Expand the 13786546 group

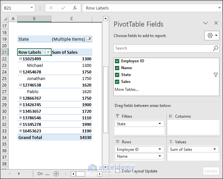(x=20, y=118)
